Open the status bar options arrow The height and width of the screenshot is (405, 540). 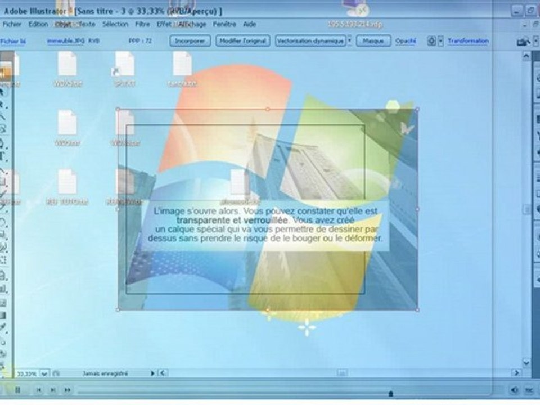pos(152,373)
